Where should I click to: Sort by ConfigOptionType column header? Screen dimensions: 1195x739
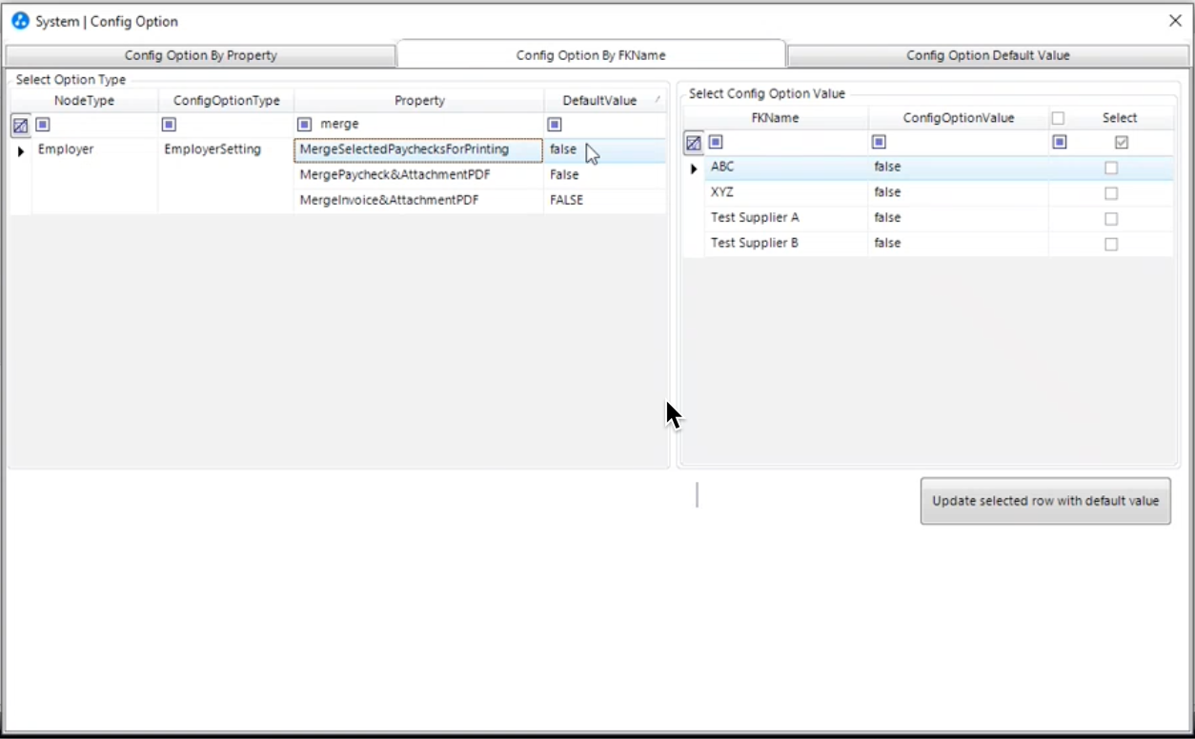click(x=226, y=100)
